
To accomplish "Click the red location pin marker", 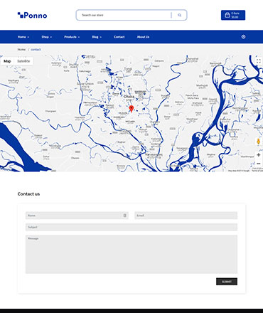I will coord(131,109).
